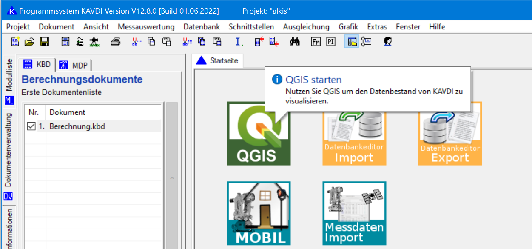Click the new document toolbar icon

click(x=15, y=42)
